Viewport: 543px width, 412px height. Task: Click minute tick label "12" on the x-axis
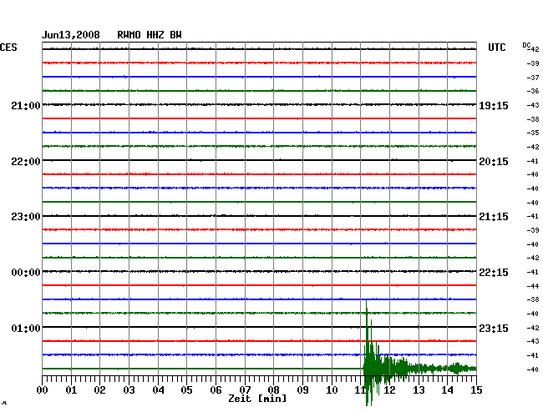click(x=389, y=389)
